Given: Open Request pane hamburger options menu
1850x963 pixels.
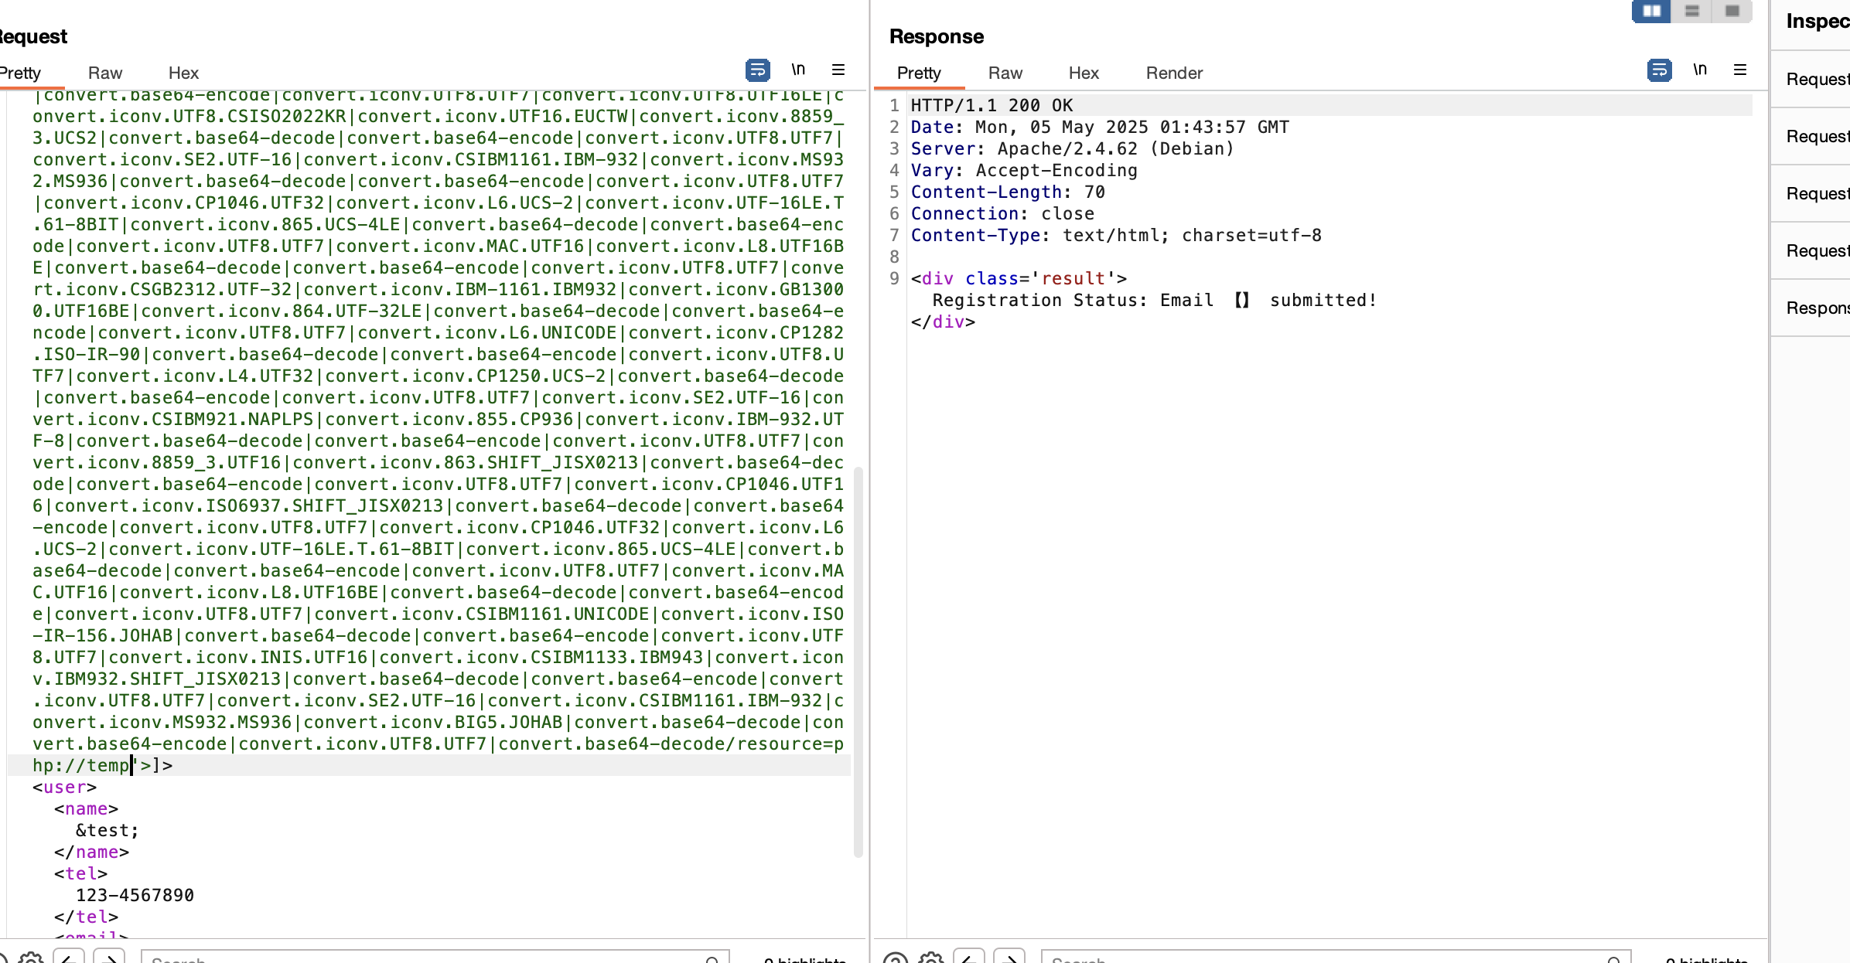Looking at the screenshot, I should [838, 70].
